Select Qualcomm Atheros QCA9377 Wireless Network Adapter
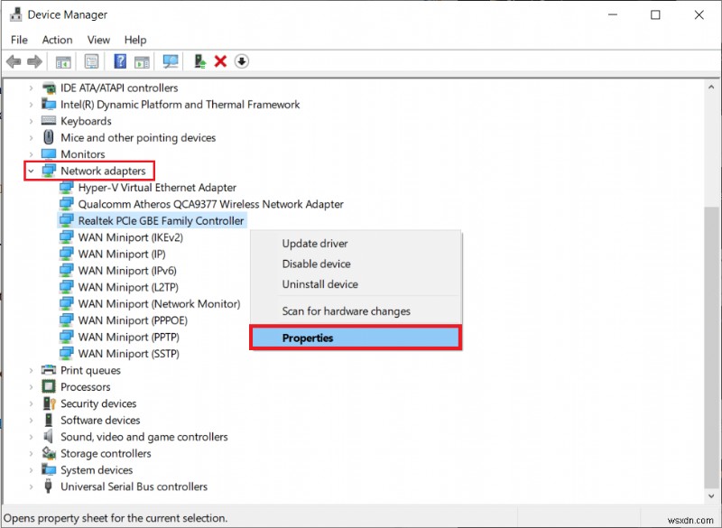The height and width of the screenshot is (528, 722). 211,204
